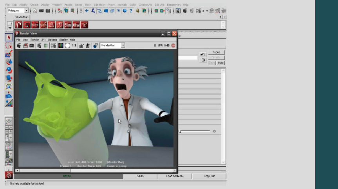Click the New Scene icon
This screenshot has height=189, width=338.
[x=35, y=11]
